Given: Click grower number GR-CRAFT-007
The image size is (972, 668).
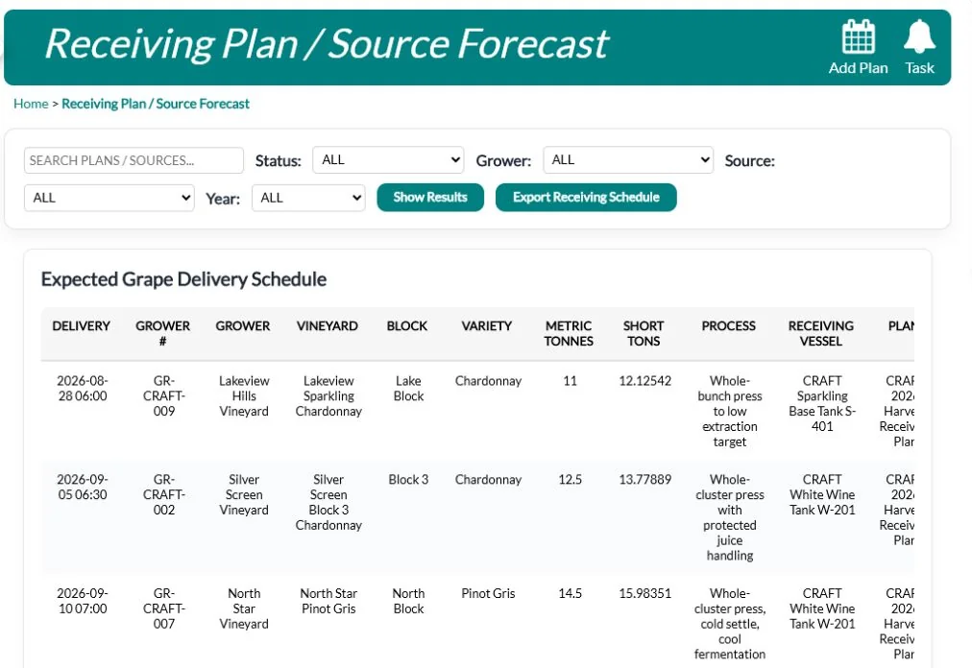Looking at the screenshot, I should point(164,608).
